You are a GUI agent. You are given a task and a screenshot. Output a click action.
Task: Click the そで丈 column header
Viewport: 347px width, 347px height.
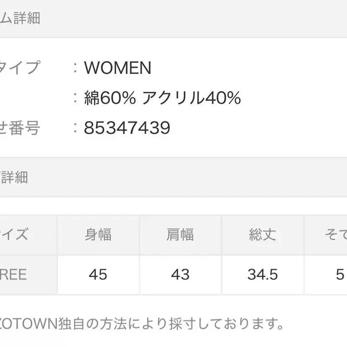pos(336,235)
